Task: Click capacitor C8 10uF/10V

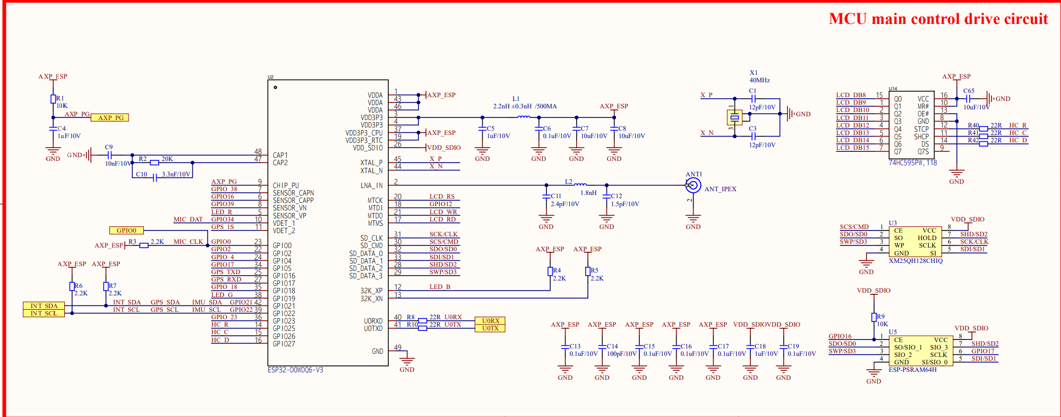Action: (614, 129)
